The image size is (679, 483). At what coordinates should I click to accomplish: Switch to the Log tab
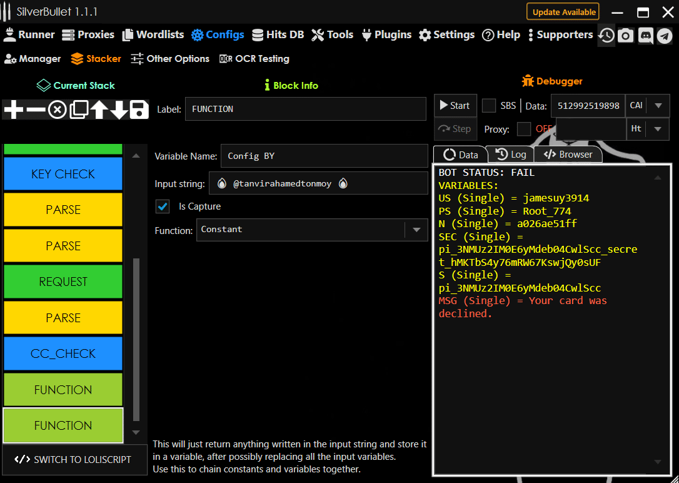click(x=510, y=155)
